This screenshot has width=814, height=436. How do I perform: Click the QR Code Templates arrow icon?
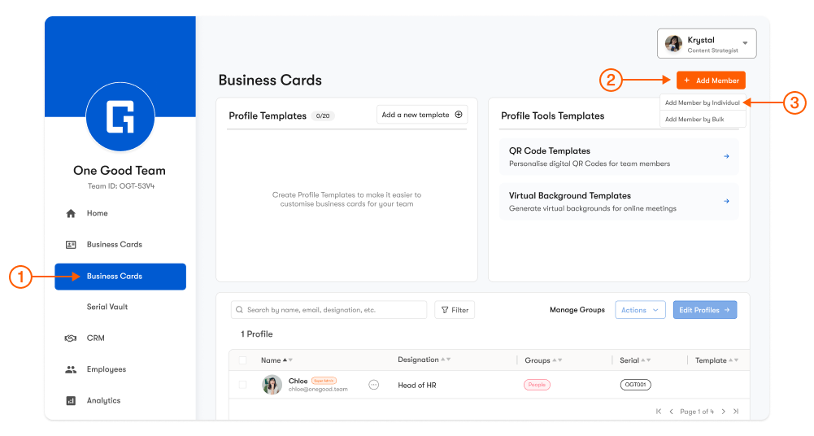pos(726,156)
